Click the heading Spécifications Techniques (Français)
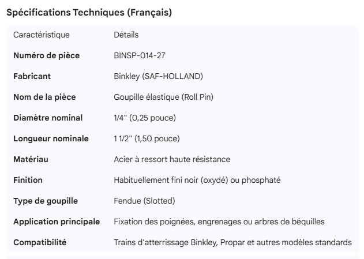 88,12
